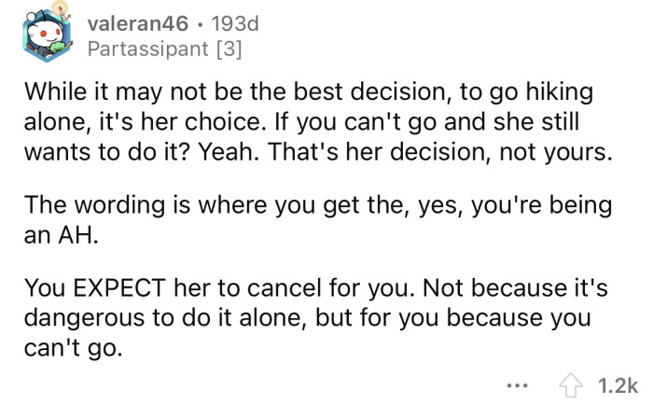This screenshot has height=404, width=653.
Task: Select the Partassipant [3] user flair
Action: coord(164,48)
